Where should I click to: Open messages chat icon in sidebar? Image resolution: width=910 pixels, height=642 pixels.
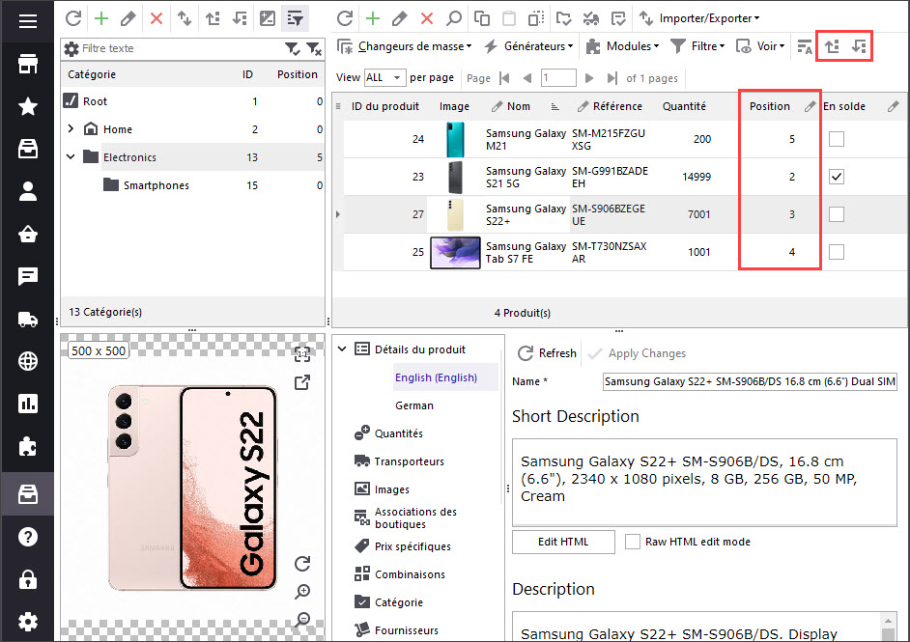[27, 277]
